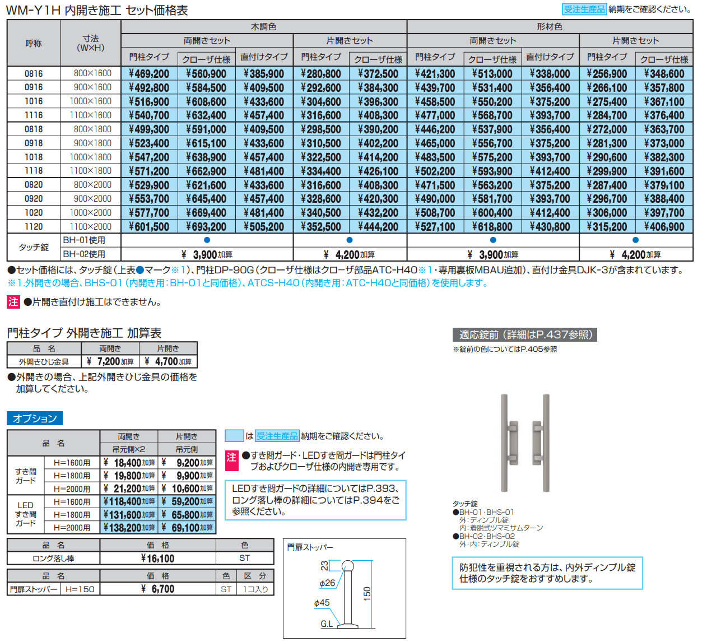
Task: Click the blue オプション heading badge
Action: [35, 418]
